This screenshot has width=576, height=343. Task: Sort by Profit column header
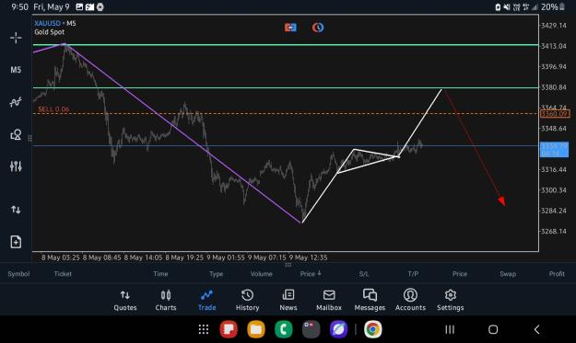[557, 274]
